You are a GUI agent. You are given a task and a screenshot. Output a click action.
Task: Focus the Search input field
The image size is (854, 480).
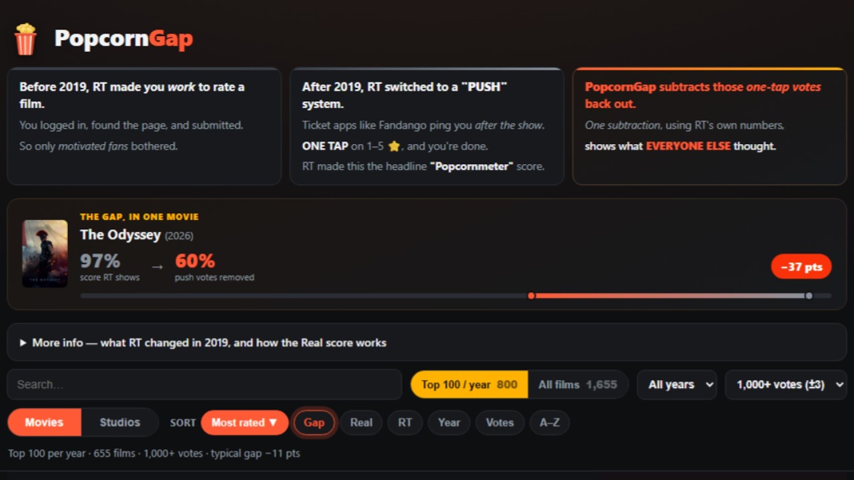coord(204,384)
